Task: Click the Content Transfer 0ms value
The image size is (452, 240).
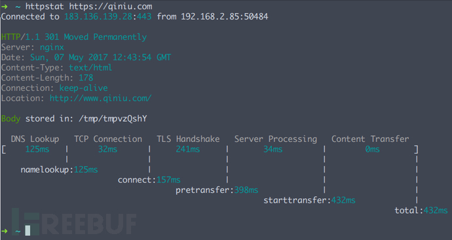Action: (x=372, y=149)
